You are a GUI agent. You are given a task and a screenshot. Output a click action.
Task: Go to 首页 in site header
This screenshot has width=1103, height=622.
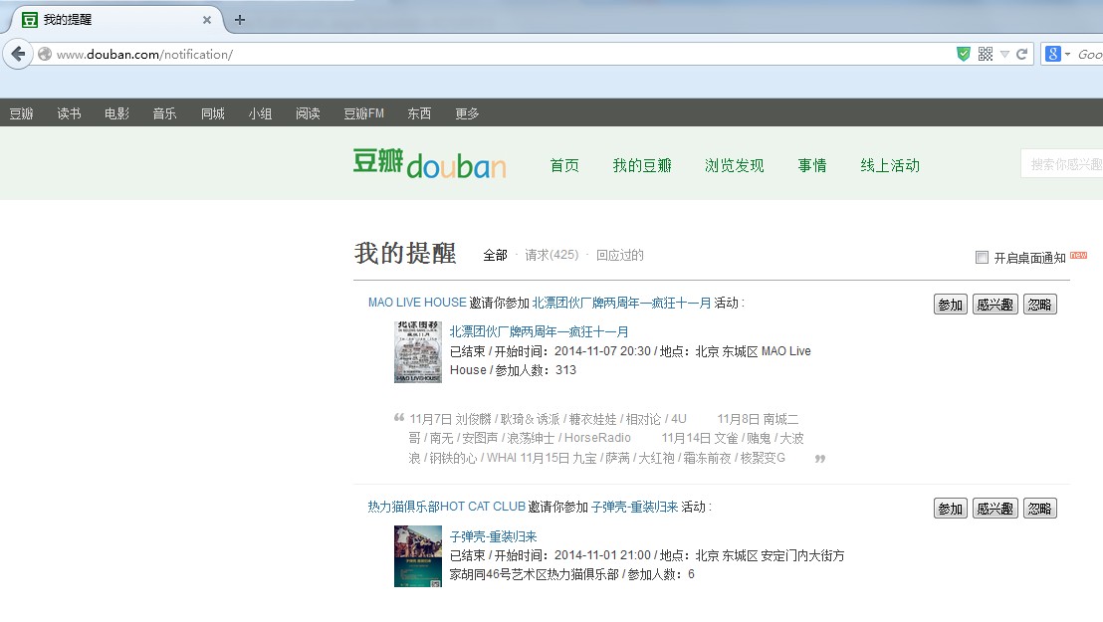(x=564, y=165)
